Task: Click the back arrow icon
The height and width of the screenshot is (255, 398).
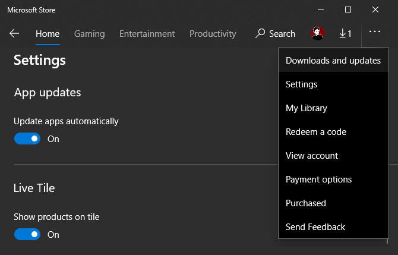Action: pyautogui.click(x=14, y=34)
